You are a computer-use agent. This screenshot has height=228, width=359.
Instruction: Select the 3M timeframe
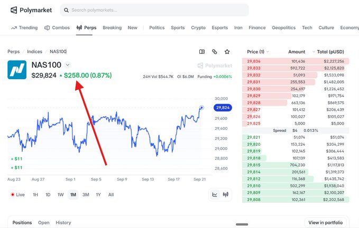pyautogui.click(x=86, y=195)
